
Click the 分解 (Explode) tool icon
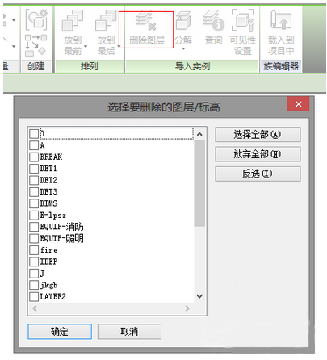click(183, 20)
